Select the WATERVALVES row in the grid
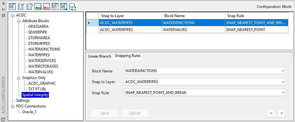The width and height of the screenshot is (295, 122). click(187, 30)
